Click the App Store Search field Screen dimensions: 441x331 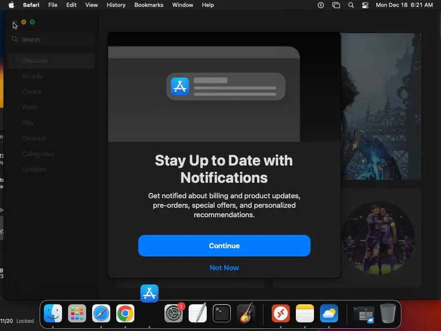pos(52,39)
